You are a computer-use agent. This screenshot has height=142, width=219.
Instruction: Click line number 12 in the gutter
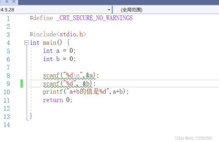(x=7, y=108)
